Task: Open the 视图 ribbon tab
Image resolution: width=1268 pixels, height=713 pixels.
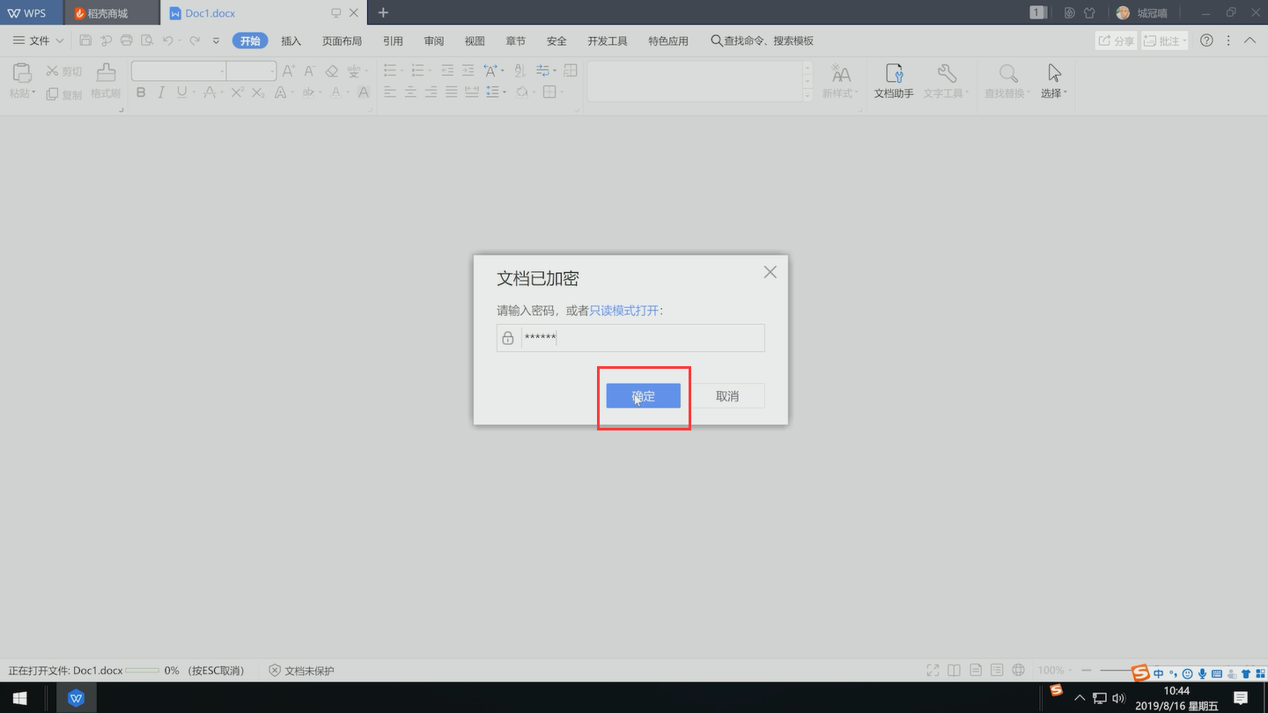Action: [x=475, y=40]
